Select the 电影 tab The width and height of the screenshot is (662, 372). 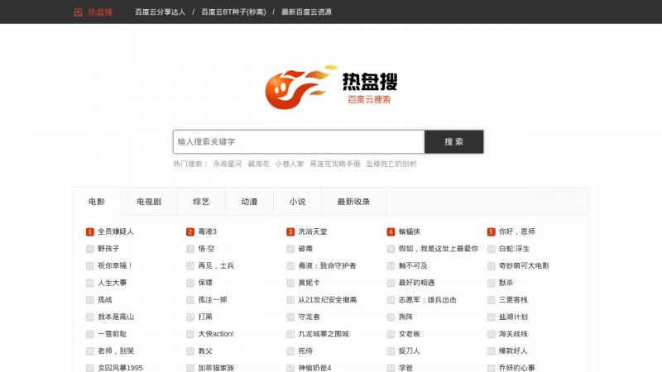97,202
